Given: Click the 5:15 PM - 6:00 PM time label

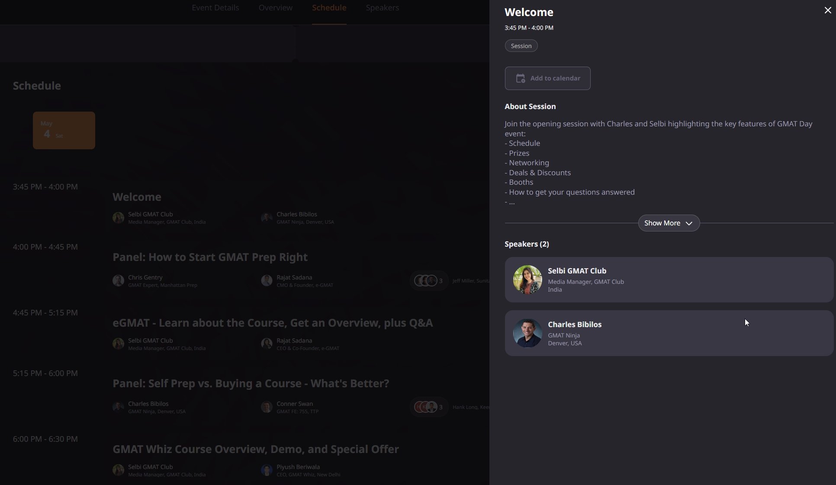Looking at the screenshot, I should coord(45,373).
